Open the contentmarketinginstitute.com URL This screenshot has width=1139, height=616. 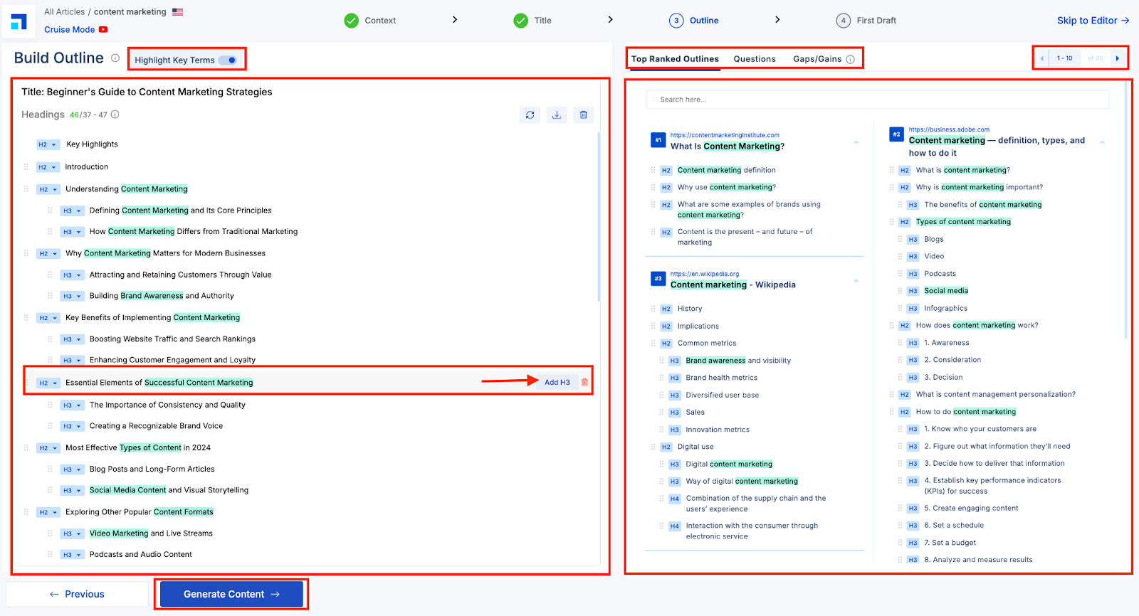[x=725, y=135]
